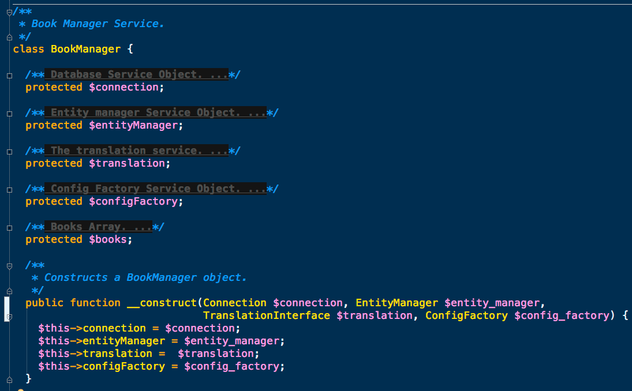Click the BookManager class name
The image size is (632, 391).
tap(85, 49)
